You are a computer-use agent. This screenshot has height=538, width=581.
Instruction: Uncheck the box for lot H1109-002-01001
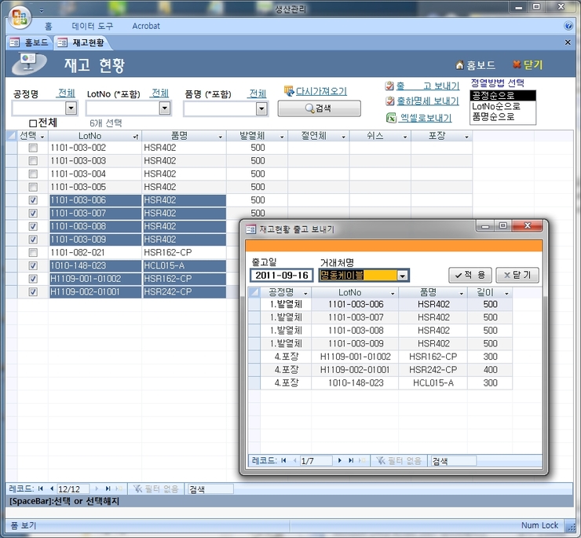coord(33,292)
